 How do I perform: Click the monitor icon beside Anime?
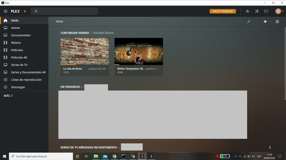pyautogui.click(x=5, y=28)
